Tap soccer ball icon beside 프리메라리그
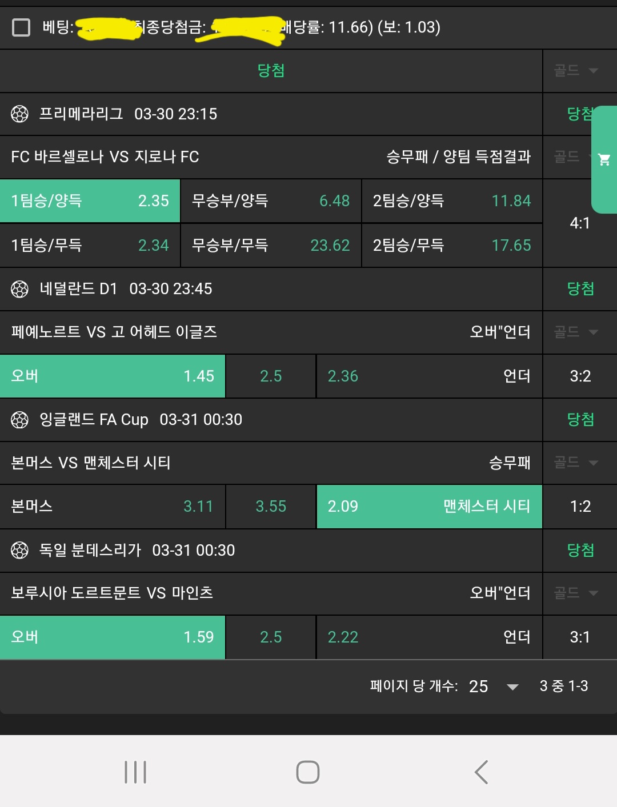The image size is (617, 807). coord(19,114)
